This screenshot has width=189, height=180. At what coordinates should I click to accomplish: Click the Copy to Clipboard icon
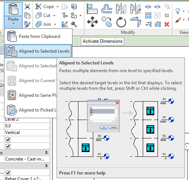tap(27, 15)
